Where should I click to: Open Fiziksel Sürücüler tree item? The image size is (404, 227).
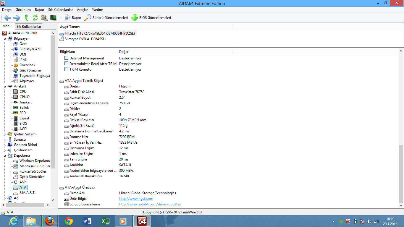point(33,171)
